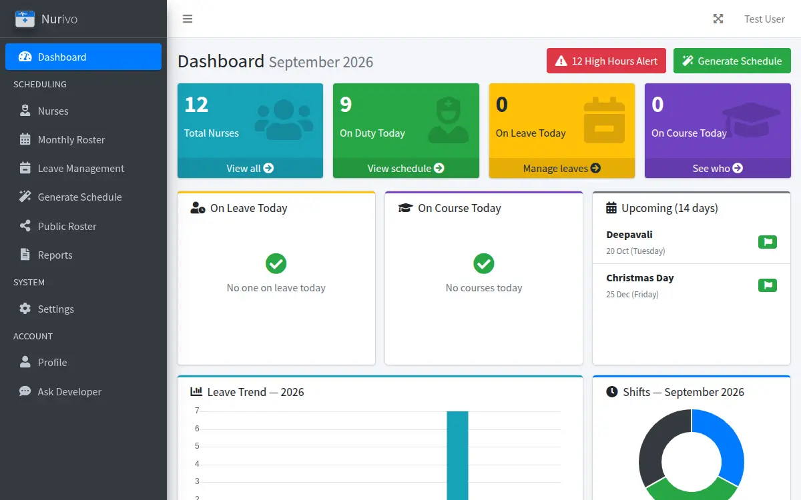
Task: Open Dashboard in the sidebar
Action: (x=83, y=57)
